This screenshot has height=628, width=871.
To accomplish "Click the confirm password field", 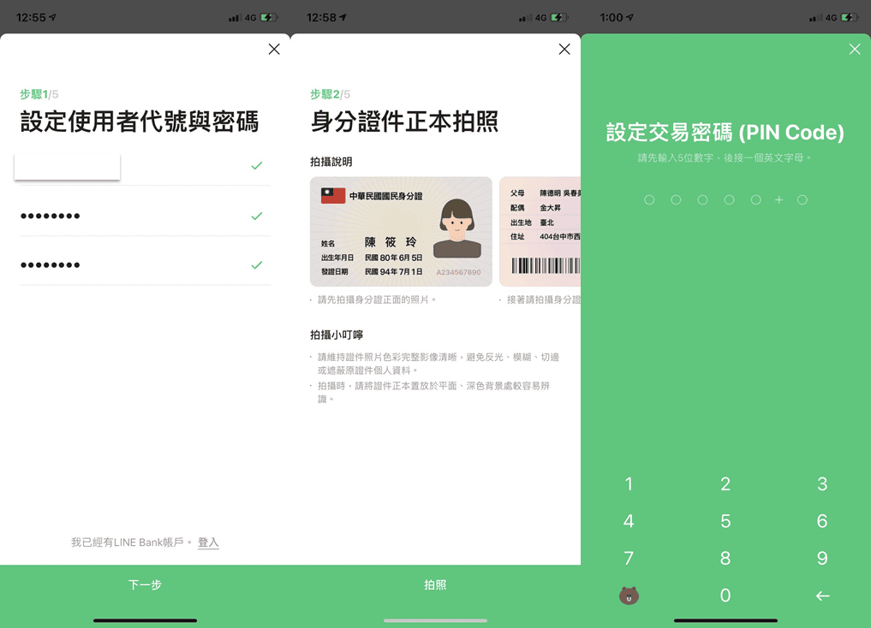I will 145,265.
